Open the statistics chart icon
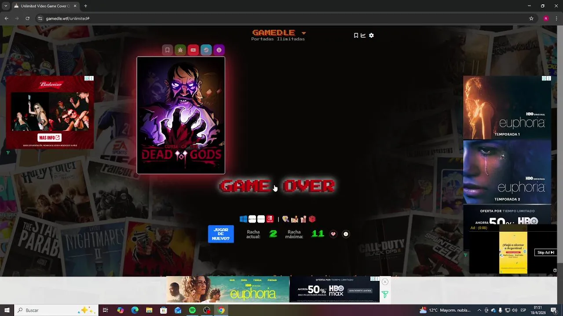 [363, 36]
